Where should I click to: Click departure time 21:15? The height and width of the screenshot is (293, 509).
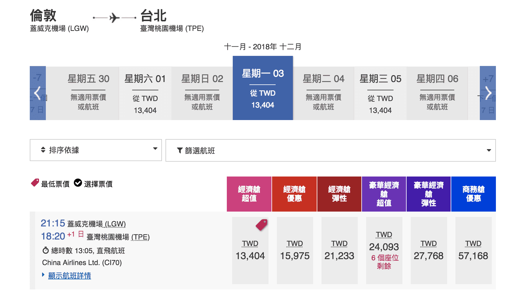[x=53, y=223]
